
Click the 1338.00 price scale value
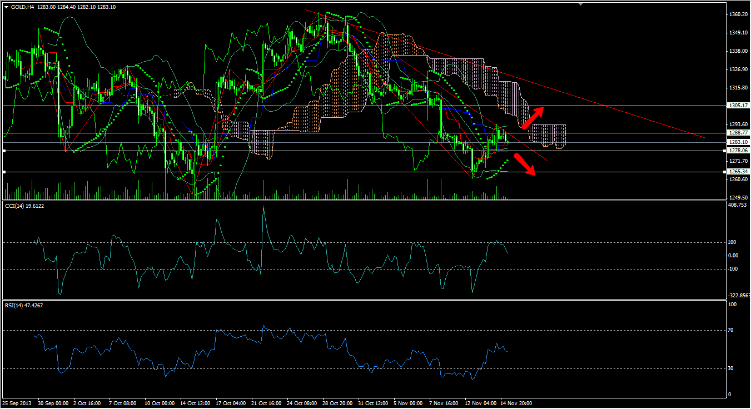pos(739,51)
